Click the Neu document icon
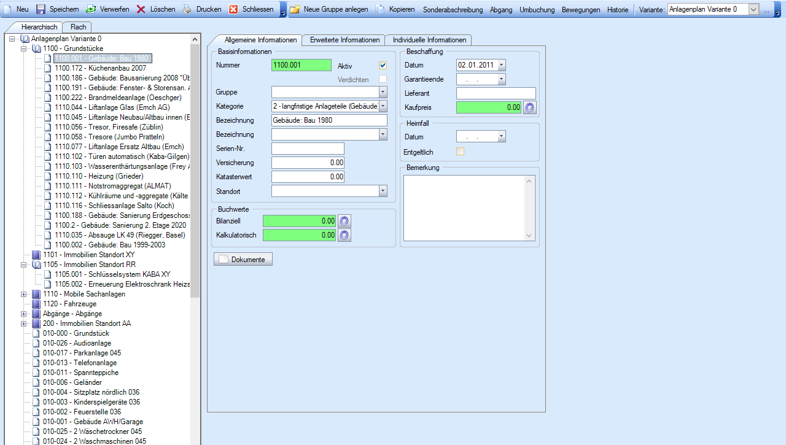Viewport: 786px width, 445px height. click(x=8, y=9)
